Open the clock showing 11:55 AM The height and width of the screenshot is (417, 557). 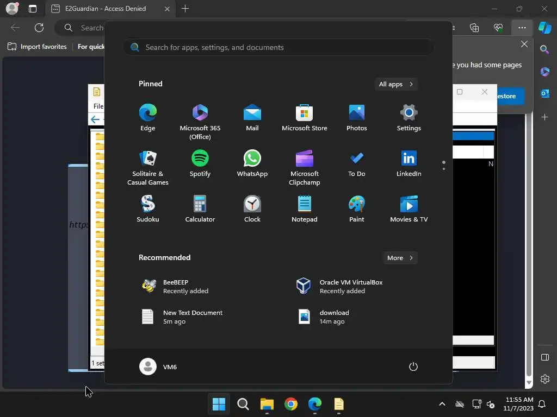(518, 404)
